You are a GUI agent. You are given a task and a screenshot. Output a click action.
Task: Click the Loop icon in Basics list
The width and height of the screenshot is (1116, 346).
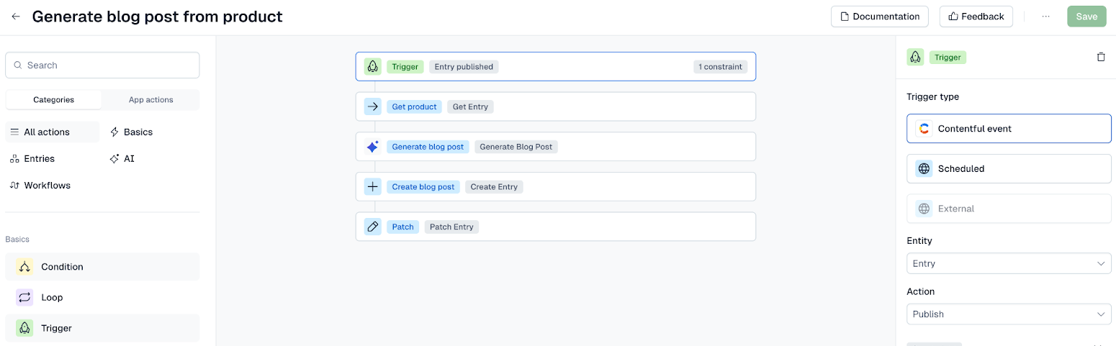(24, 297)
